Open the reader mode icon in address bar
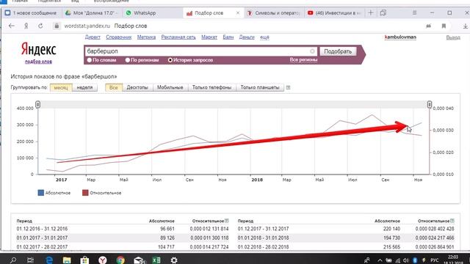The width and height of the screenshot is (470, 264). point(429,26)
